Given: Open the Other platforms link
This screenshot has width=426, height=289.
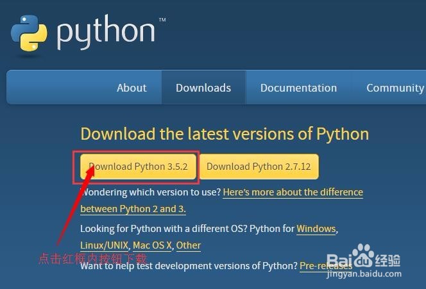Looking at the screenshot, I should pos(189,245).
